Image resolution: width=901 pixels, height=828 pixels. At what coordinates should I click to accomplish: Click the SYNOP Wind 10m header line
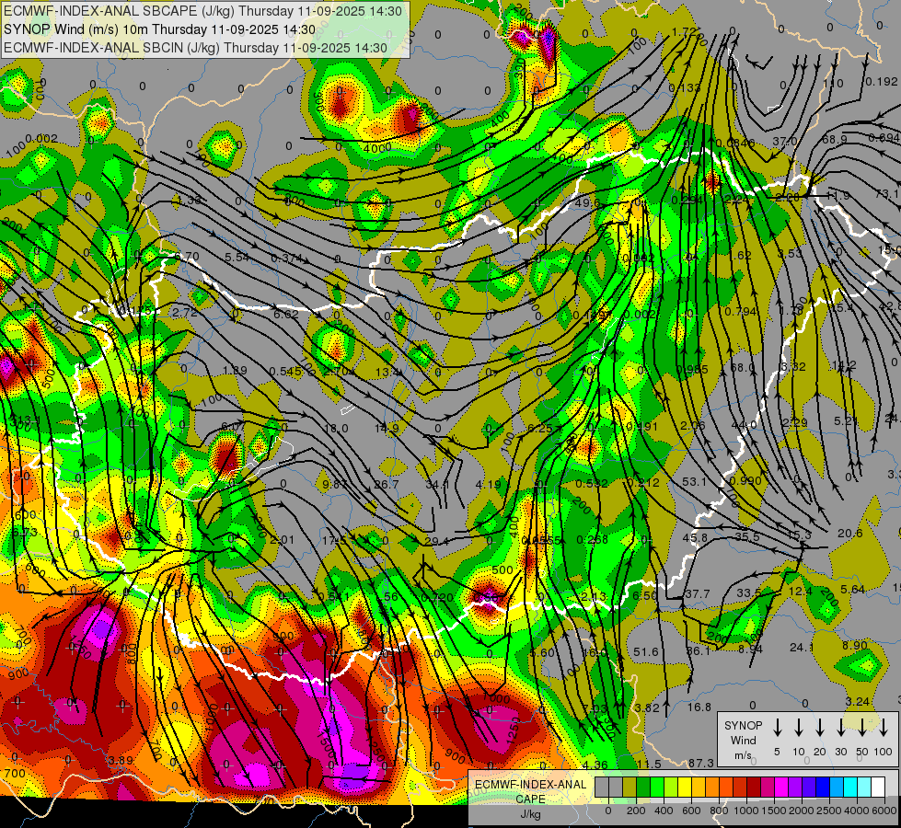click(159, 29)
